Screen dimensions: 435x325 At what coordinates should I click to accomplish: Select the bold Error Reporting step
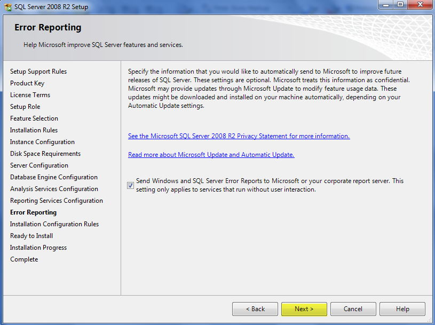(33, 212)
